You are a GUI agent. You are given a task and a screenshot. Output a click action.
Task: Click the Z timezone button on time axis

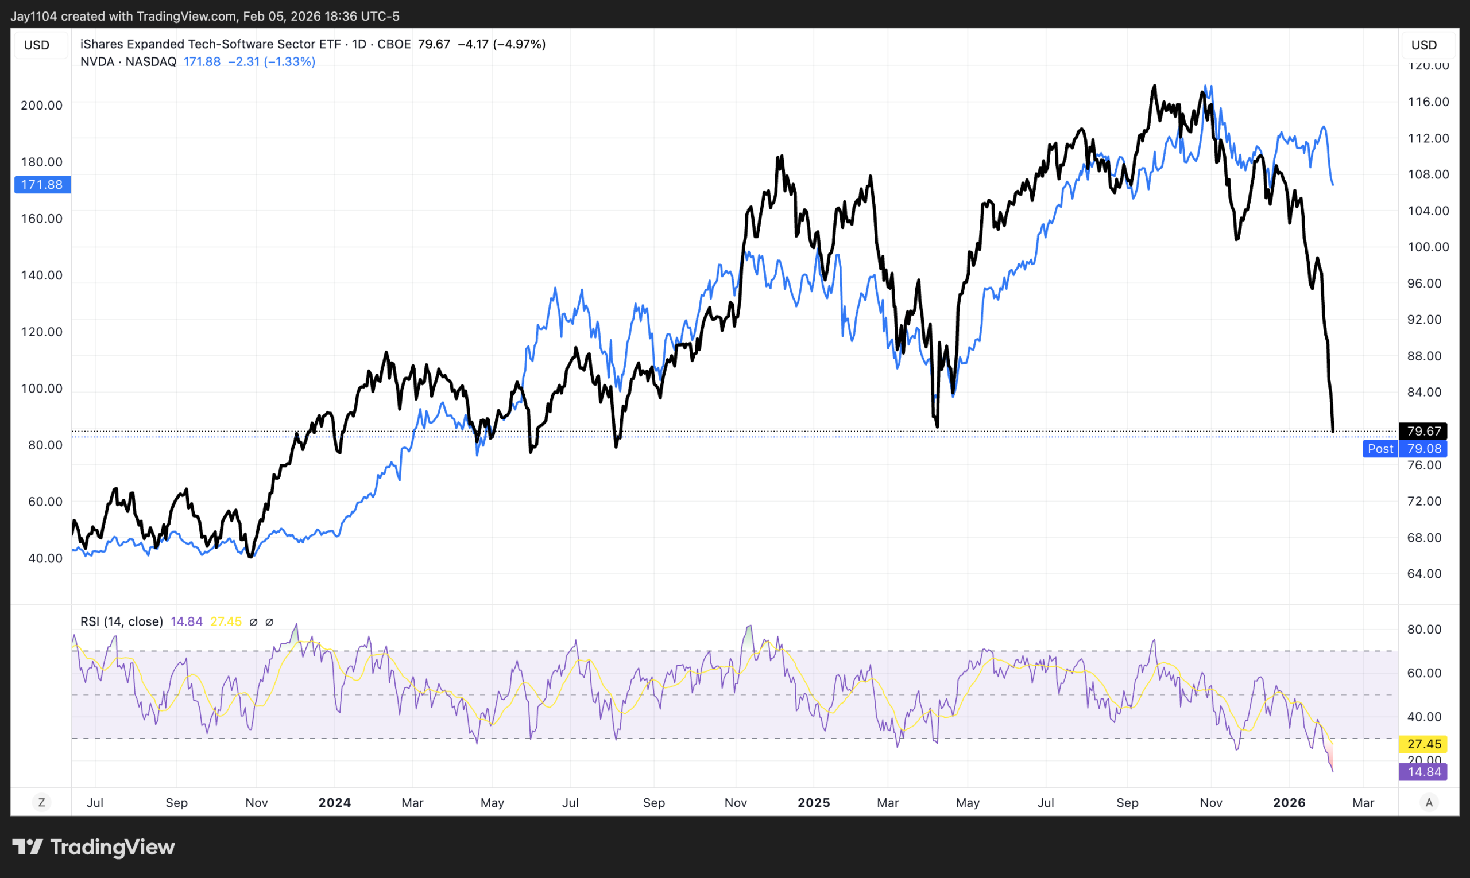coord(41,802)
